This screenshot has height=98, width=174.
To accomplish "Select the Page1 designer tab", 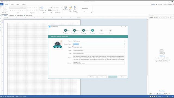I will click(x=5, y=16).
